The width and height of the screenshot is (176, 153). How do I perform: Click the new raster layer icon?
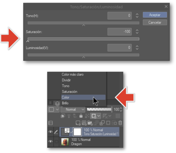(x=78, y=123)
